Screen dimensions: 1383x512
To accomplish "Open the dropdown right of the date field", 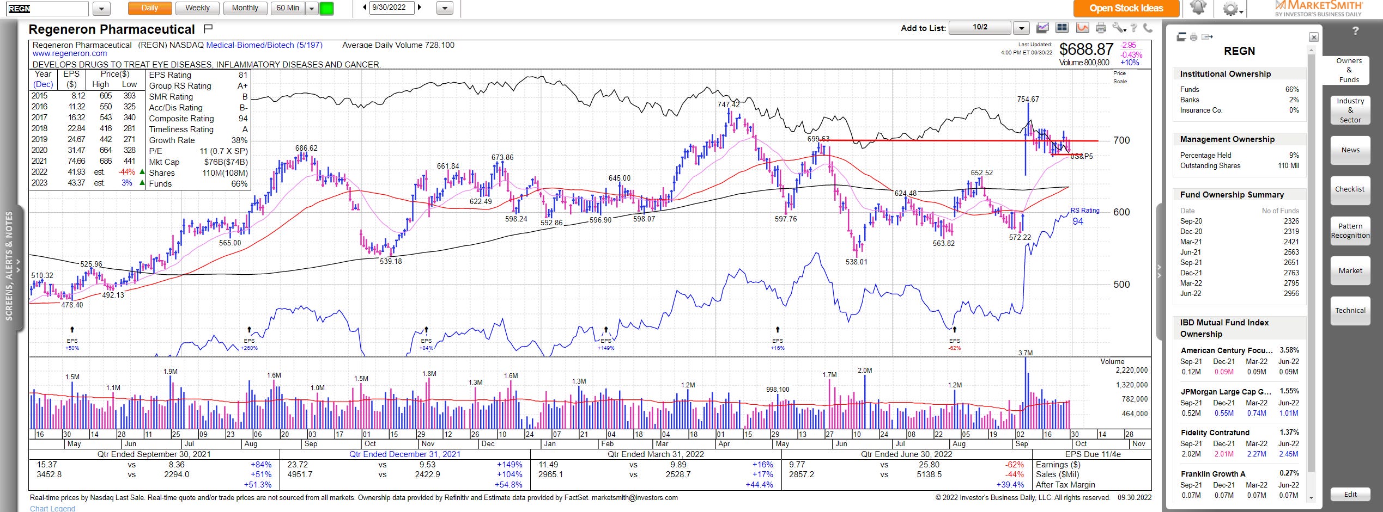I will pyautogui.click(x=445, y=8).
